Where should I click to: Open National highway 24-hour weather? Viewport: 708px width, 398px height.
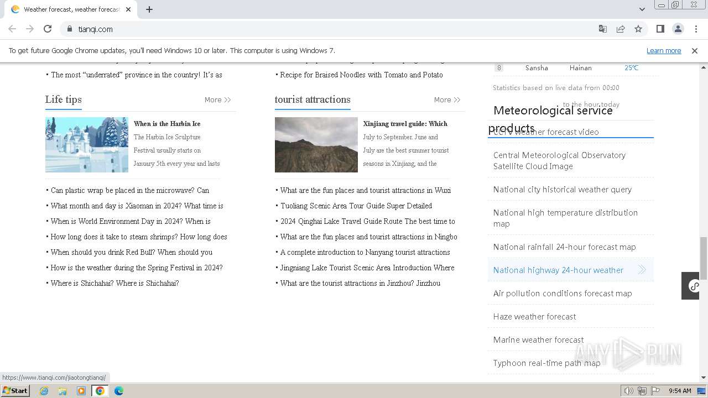point(558,270)
